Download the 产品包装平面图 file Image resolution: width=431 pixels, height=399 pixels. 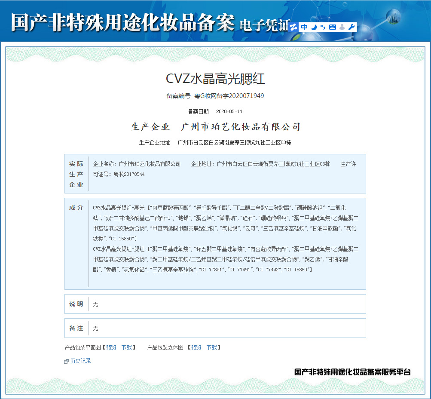(127, 347)
